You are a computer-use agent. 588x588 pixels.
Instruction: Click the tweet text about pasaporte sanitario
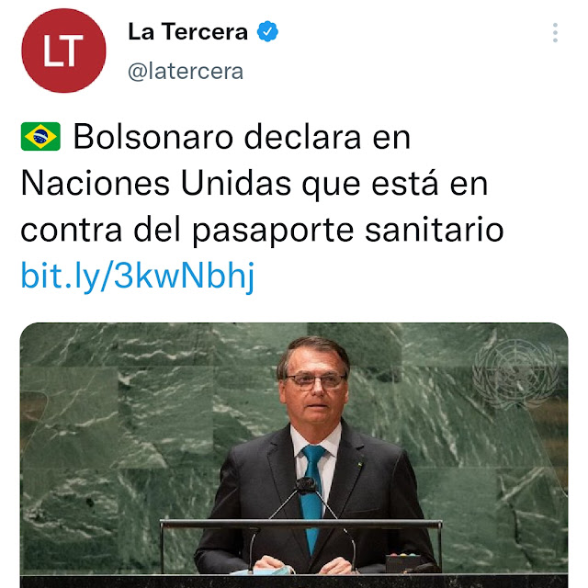coord(263,184)
